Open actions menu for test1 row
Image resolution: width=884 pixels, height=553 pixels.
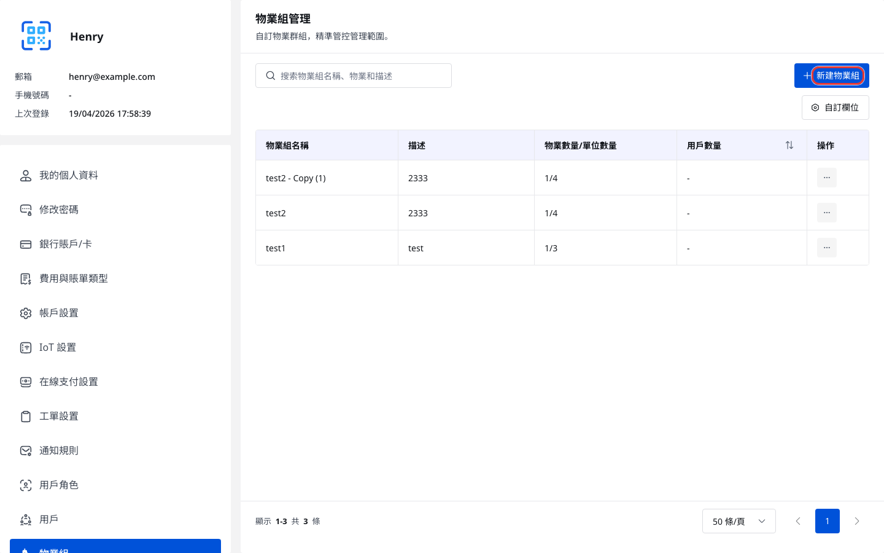click(x=827, y=248)
